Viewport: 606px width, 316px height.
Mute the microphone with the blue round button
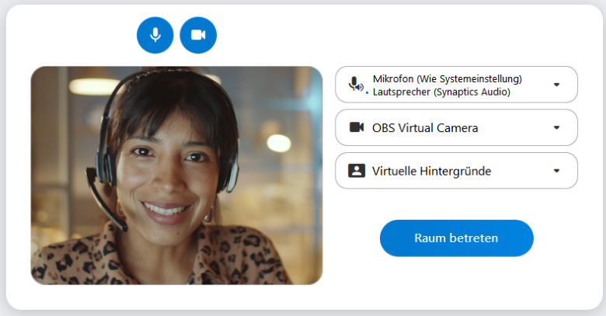(x=155, y=35)
